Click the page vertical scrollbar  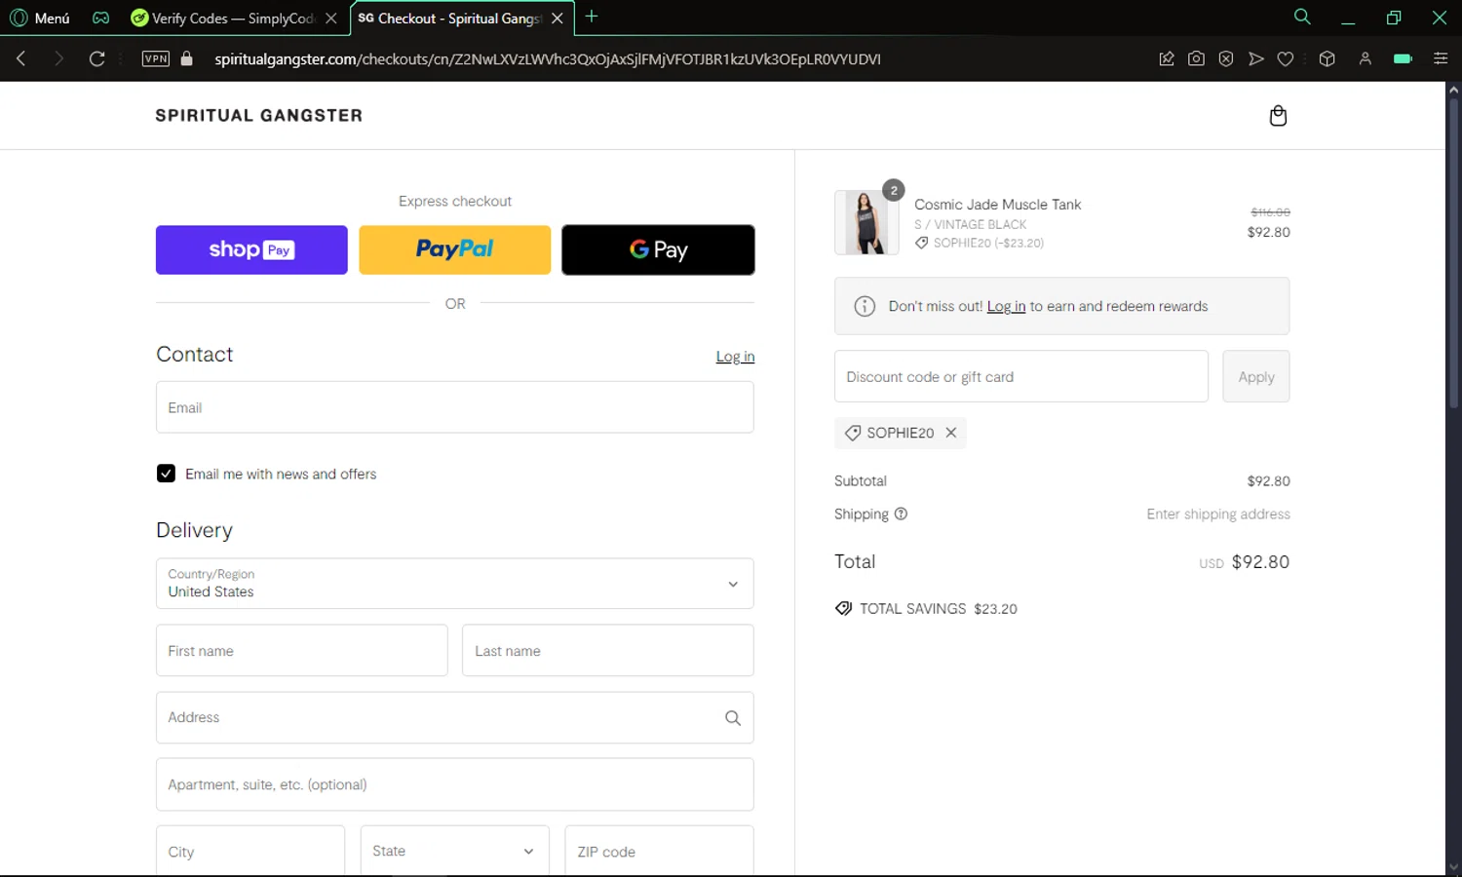point(1453,478)
